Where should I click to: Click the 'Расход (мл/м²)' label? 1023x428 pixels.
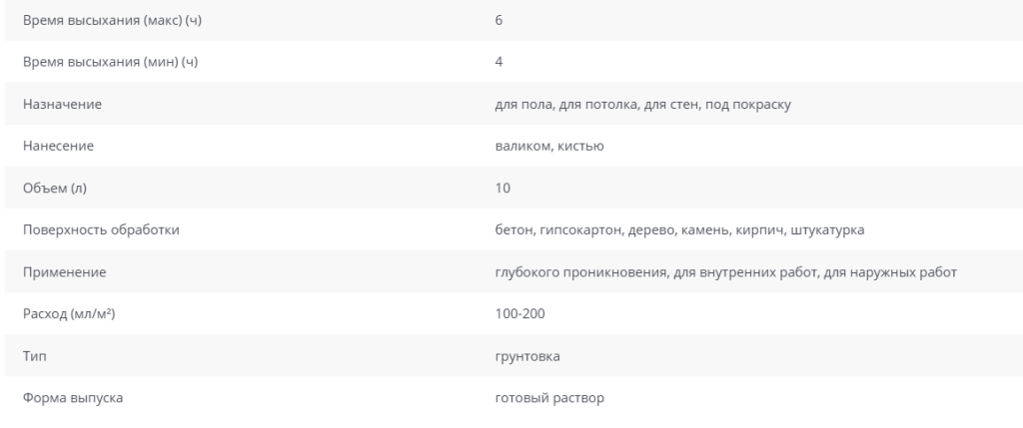[69, 314]
